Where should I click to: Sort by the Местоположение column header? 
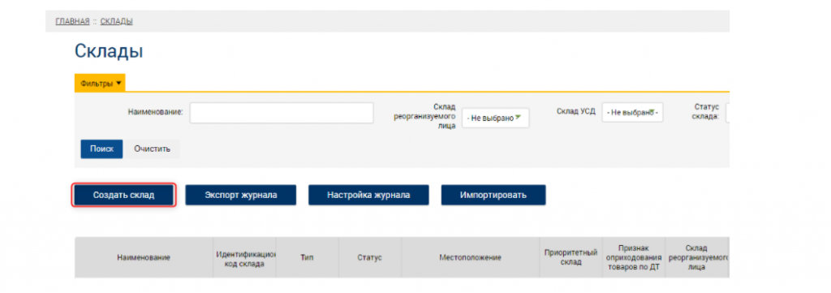click(471, 257)
